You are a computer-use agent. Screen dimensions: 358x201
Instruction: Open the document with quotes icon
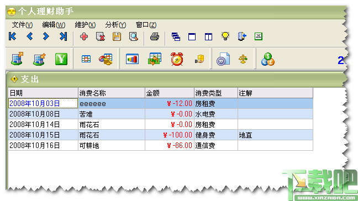pos(223,59)
